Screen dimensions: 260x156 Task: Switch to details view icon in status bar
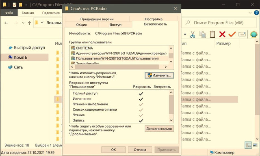(x=248, y=145)
